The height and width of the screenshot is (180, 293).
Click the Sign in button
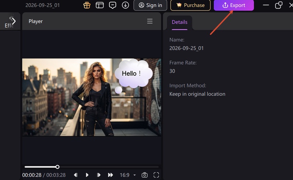tap(150, 5)
